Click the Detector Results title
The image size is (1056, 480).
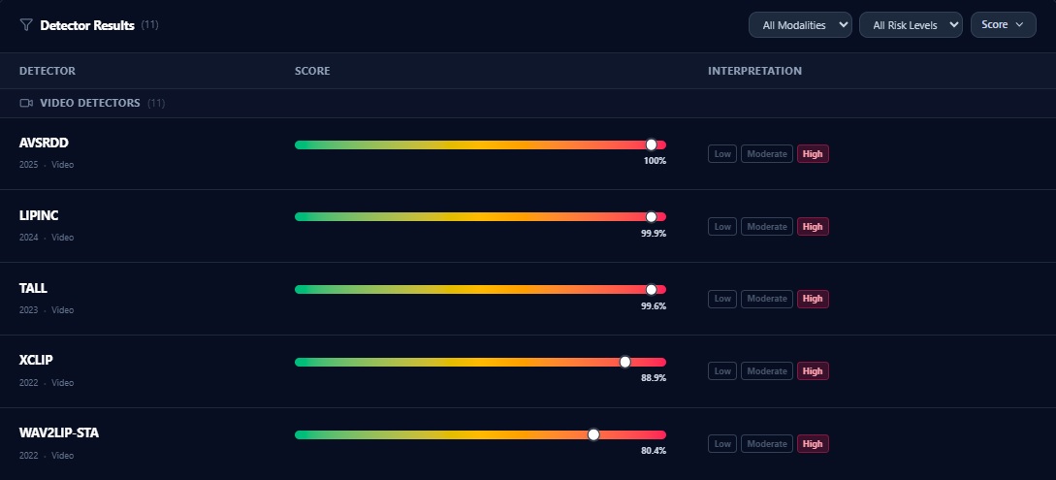[x=87, y=25]
